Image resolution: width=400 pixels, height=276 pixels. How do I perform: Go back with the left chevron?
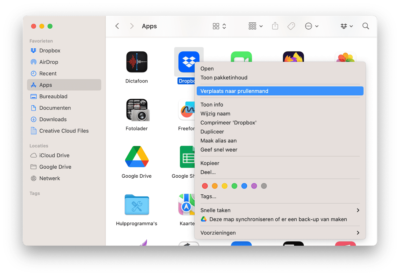coord(117,26)
